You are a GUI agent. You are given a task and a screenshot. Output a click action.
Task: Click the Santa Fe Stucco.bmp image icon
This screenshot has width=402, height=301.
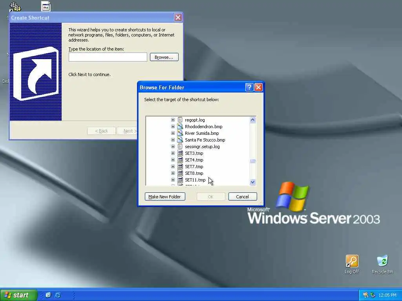click(180, 140)
